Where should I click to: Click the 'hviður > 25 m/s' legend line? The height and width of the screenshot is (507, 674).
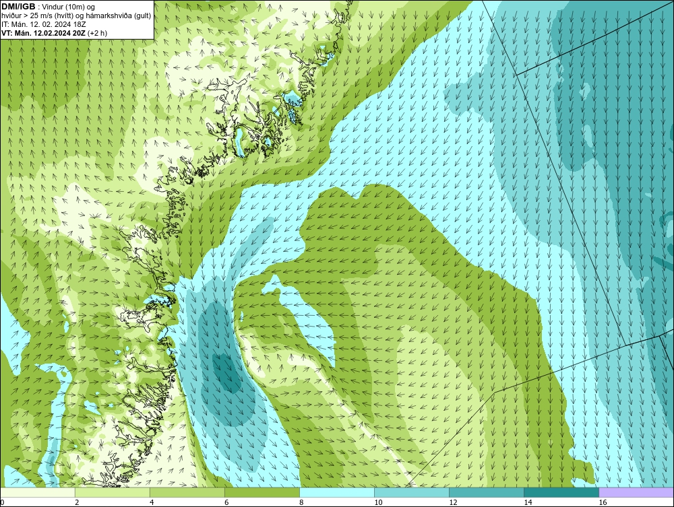coord(76,16)
